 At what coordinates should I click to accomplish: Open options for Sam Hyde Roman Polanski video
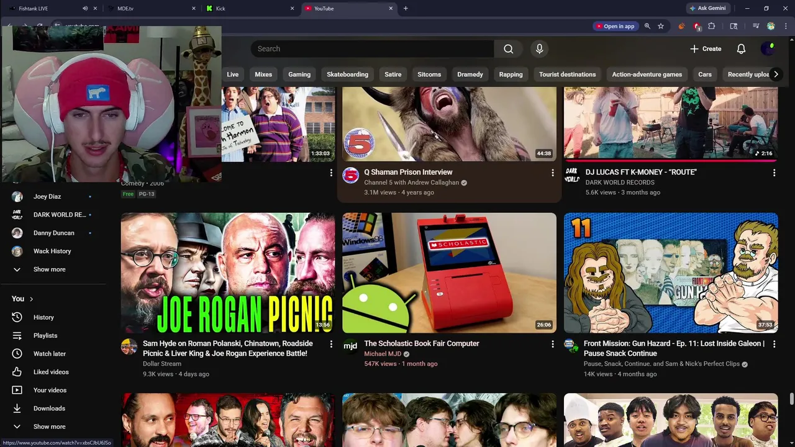331,344
